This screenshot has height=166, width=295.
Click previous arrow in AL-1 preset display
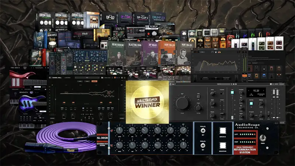(249, 90)
